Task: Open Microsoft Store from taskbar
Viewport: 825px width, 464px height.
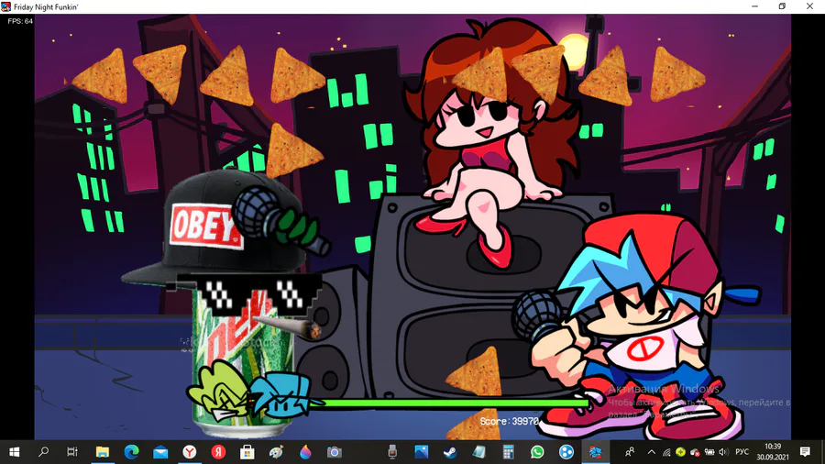Action: (x=247, y=452)
